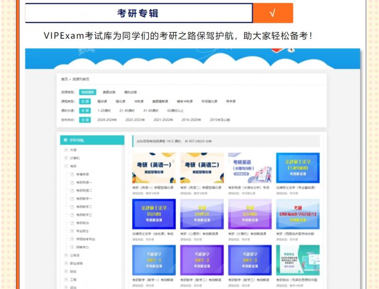
Task: Select 考研数学一 in the subject tree
Action: [x=84, y=199]
